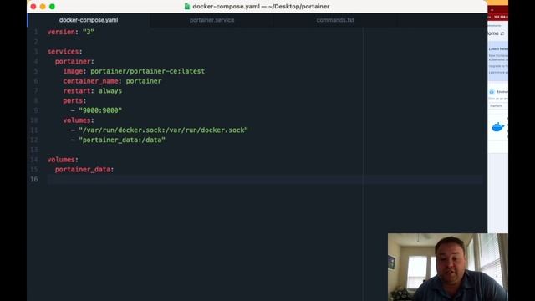The image size is (535, 301).
Task: Click the 'version' key on line 1
Action: coord(61,32)
